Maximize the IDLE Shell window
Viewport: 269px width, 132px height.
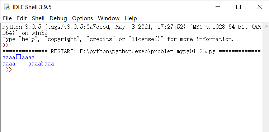(x=239, y=7)
